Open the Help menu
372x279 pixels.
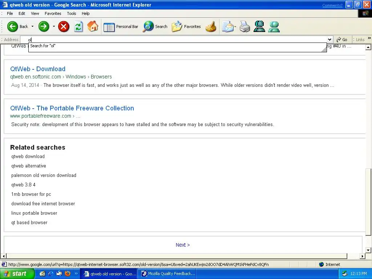click(86, 13)
